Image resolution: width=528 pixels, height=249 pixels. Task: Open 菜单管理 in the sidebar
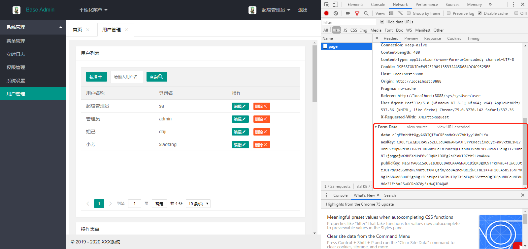tap(33, 41)
